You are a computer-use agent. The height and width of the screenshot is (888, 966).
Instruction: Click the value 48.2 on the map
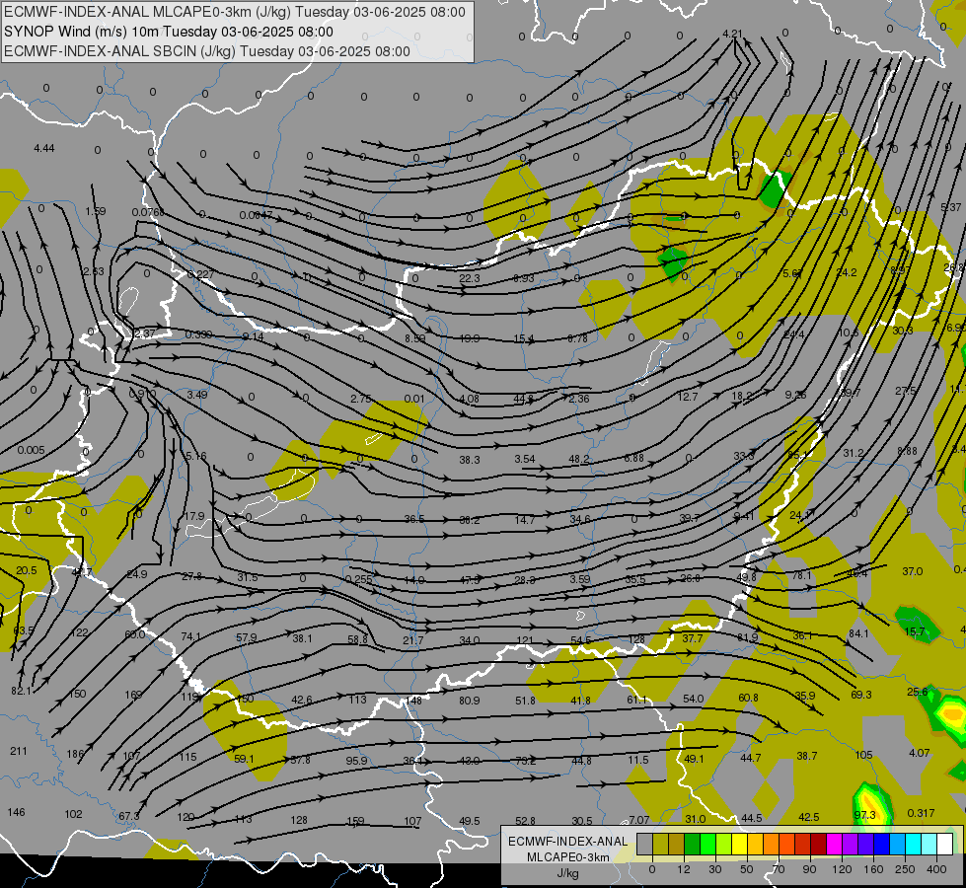click(x=579, y=459)
